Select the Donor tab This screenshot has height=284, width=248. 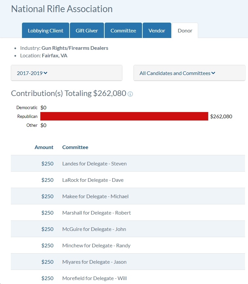coord(185,30)
